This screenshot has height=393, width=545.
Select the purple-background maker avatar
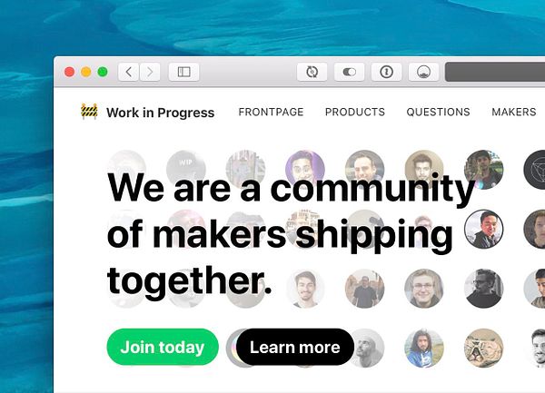[305, 167]
